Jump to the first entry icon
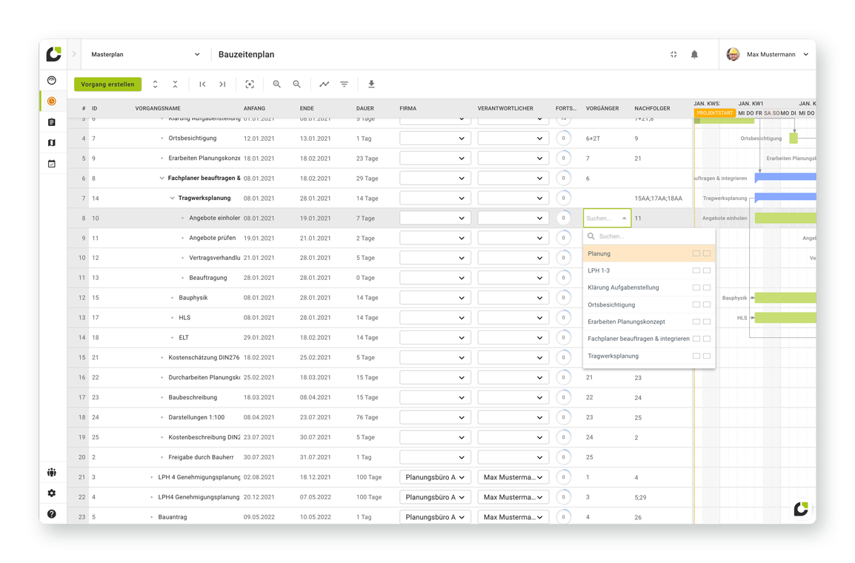The width and height of the screenshot is (855, 563). (x=202, y=84)
